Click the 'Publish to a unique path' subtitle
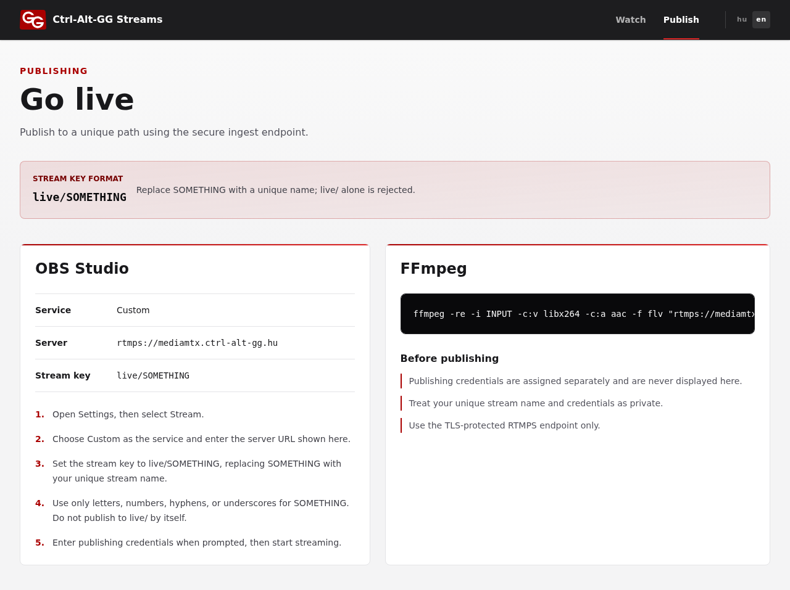Screen dimensions: 790x590 pyautogui.click(x=164, y=132)
